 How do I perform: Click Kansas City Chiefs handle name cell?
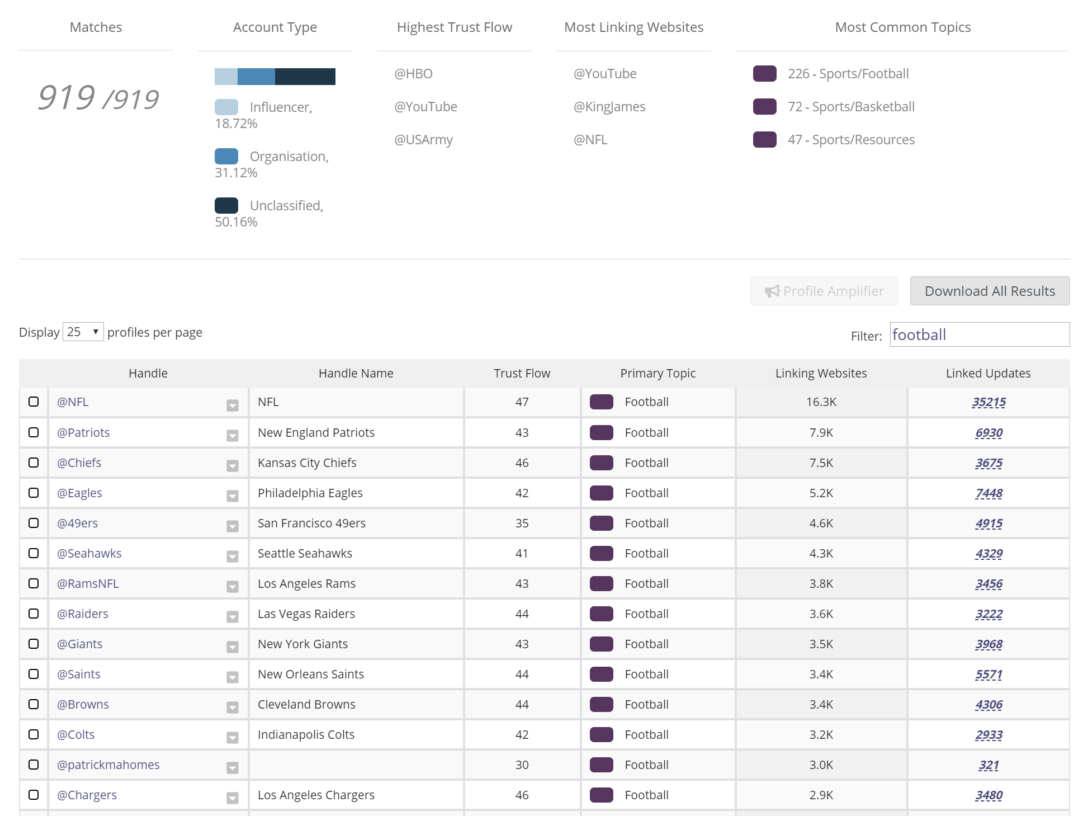point(356,463)
